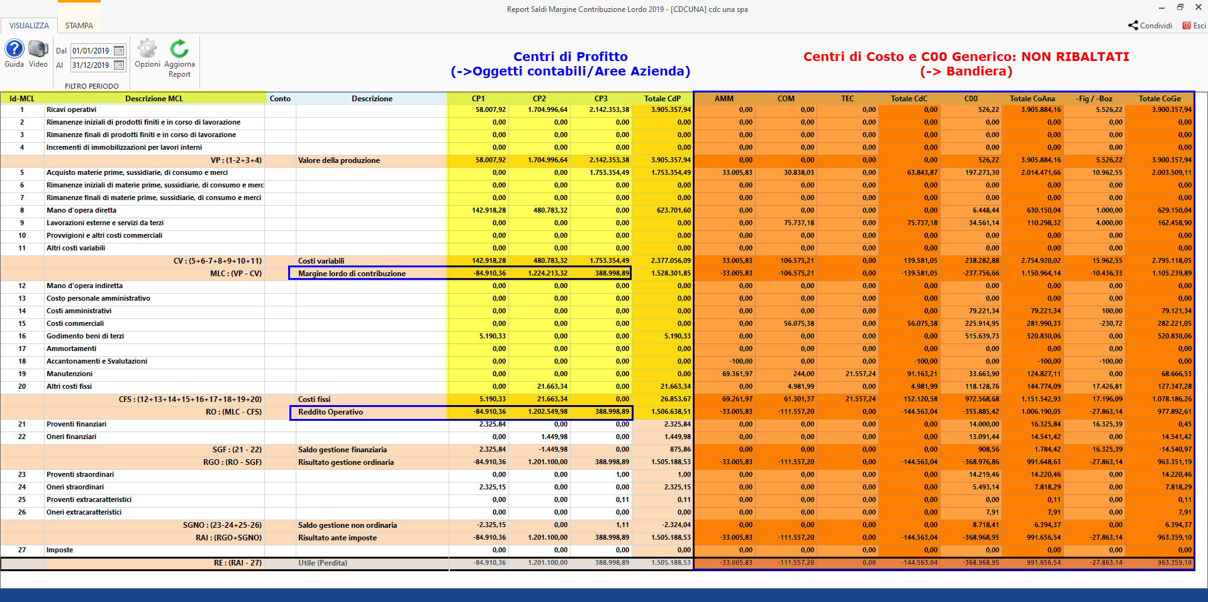
Task: Click the Utile (Perdita) cell
Action: click(371, 563)
